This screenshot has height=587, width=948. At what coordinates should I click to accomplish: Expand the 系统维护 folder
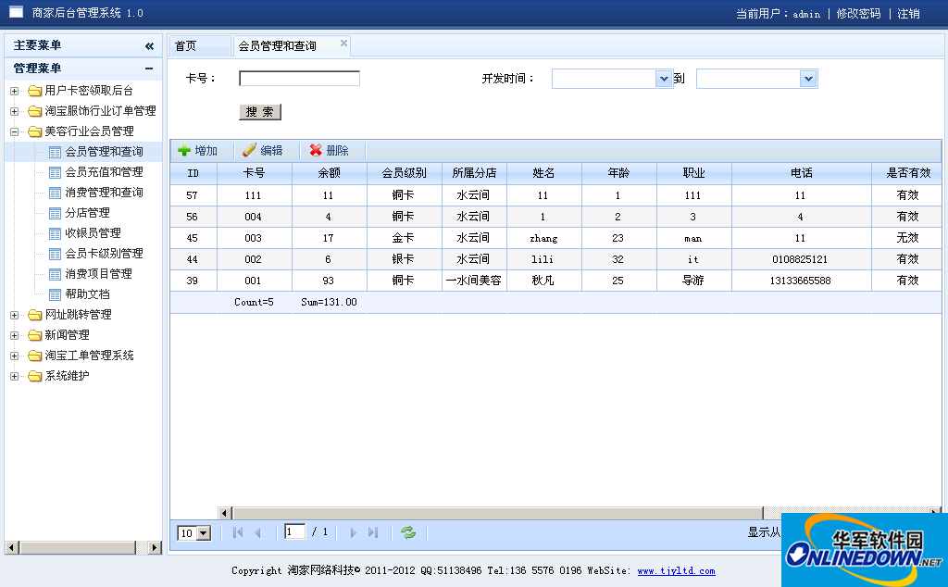point(15,376)
